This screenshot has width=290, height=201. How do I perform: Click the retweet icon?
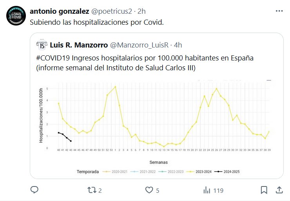[x=91, y=190]
